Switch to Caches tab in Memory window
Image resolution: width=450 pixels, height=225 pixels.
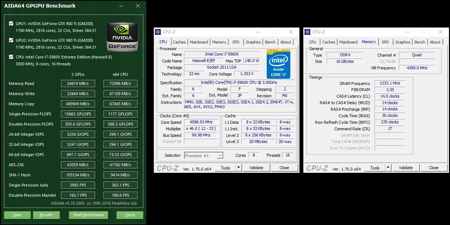[x=329, y=42]
